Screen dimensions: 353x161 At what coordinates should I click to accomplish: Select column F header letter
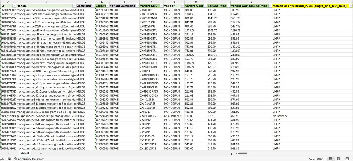tap(151, 2)
